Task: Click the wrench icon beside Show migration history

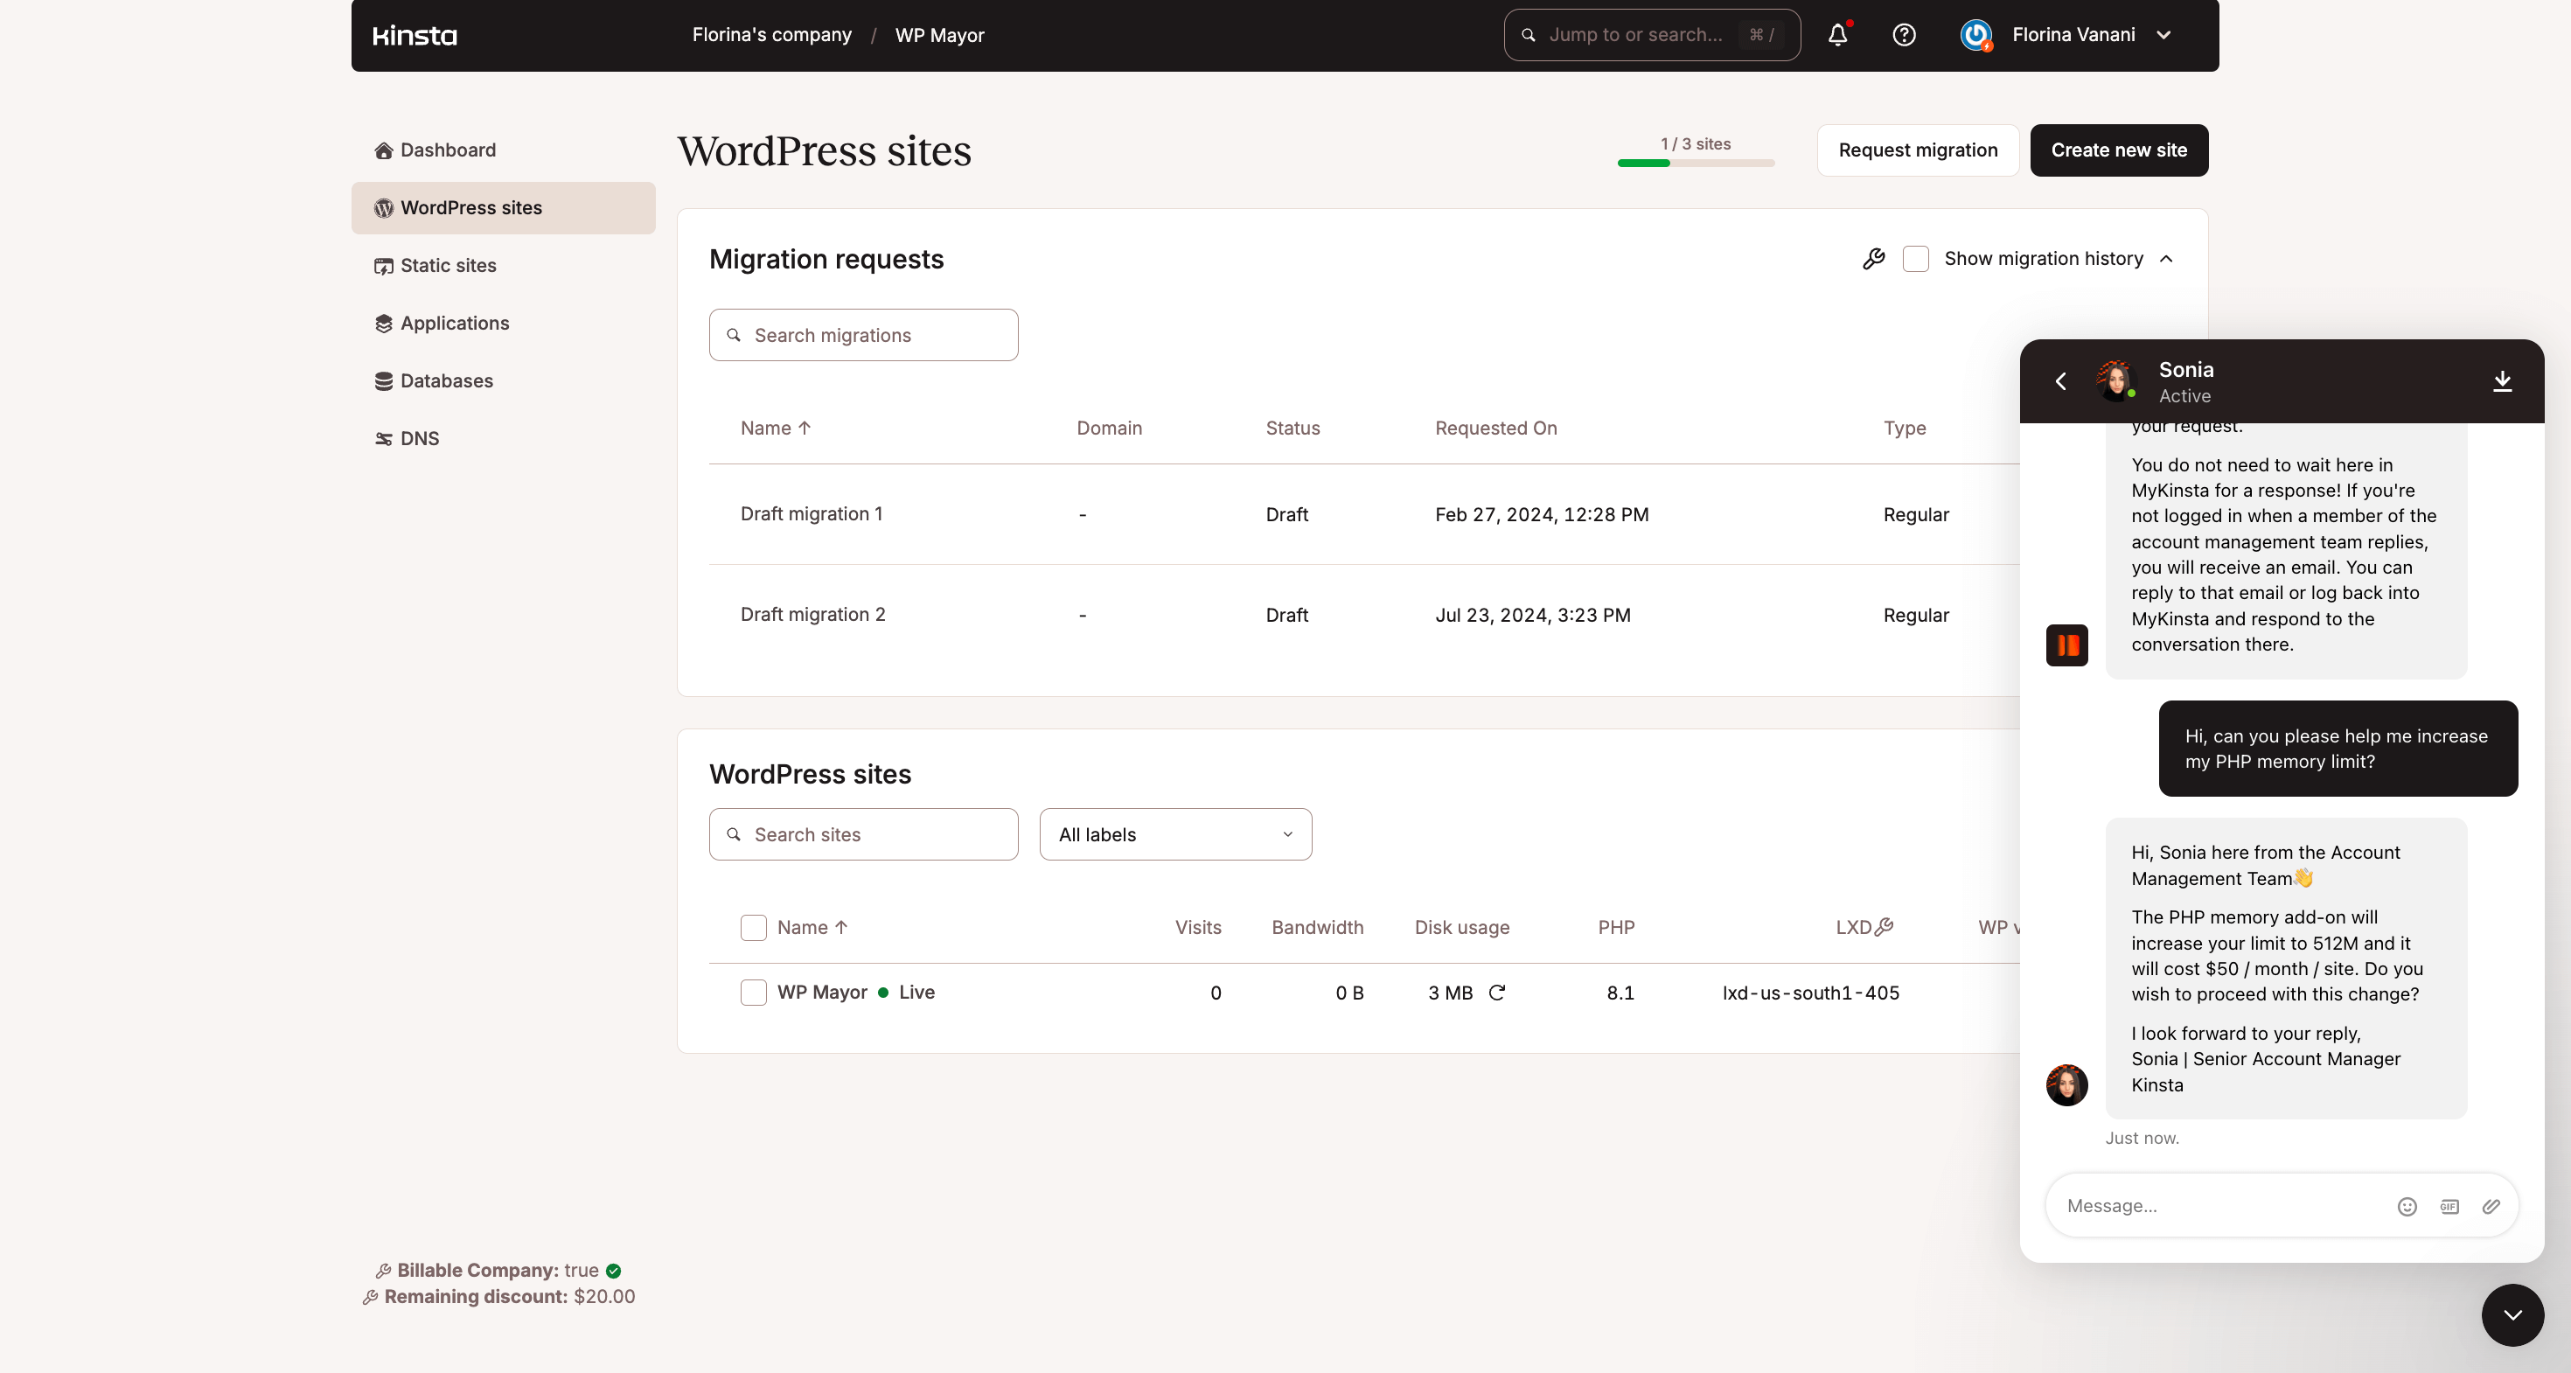Action: (x=1873, y=260)
